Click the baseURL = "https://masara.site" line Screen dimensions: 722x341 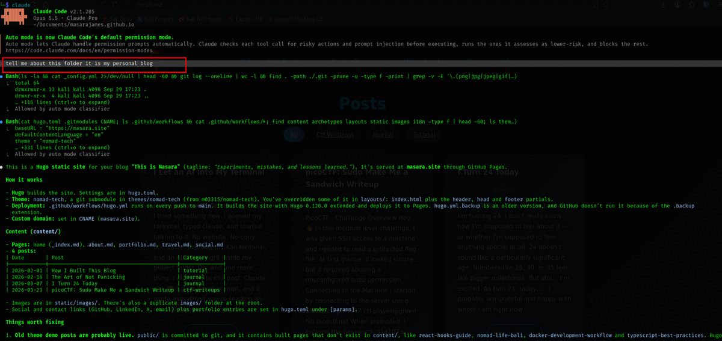61,129
